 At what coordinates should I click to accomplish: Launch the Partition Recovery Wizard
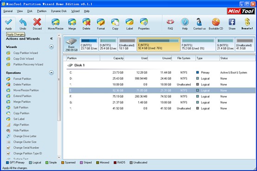pyautogui.click(x=28, y=64)
